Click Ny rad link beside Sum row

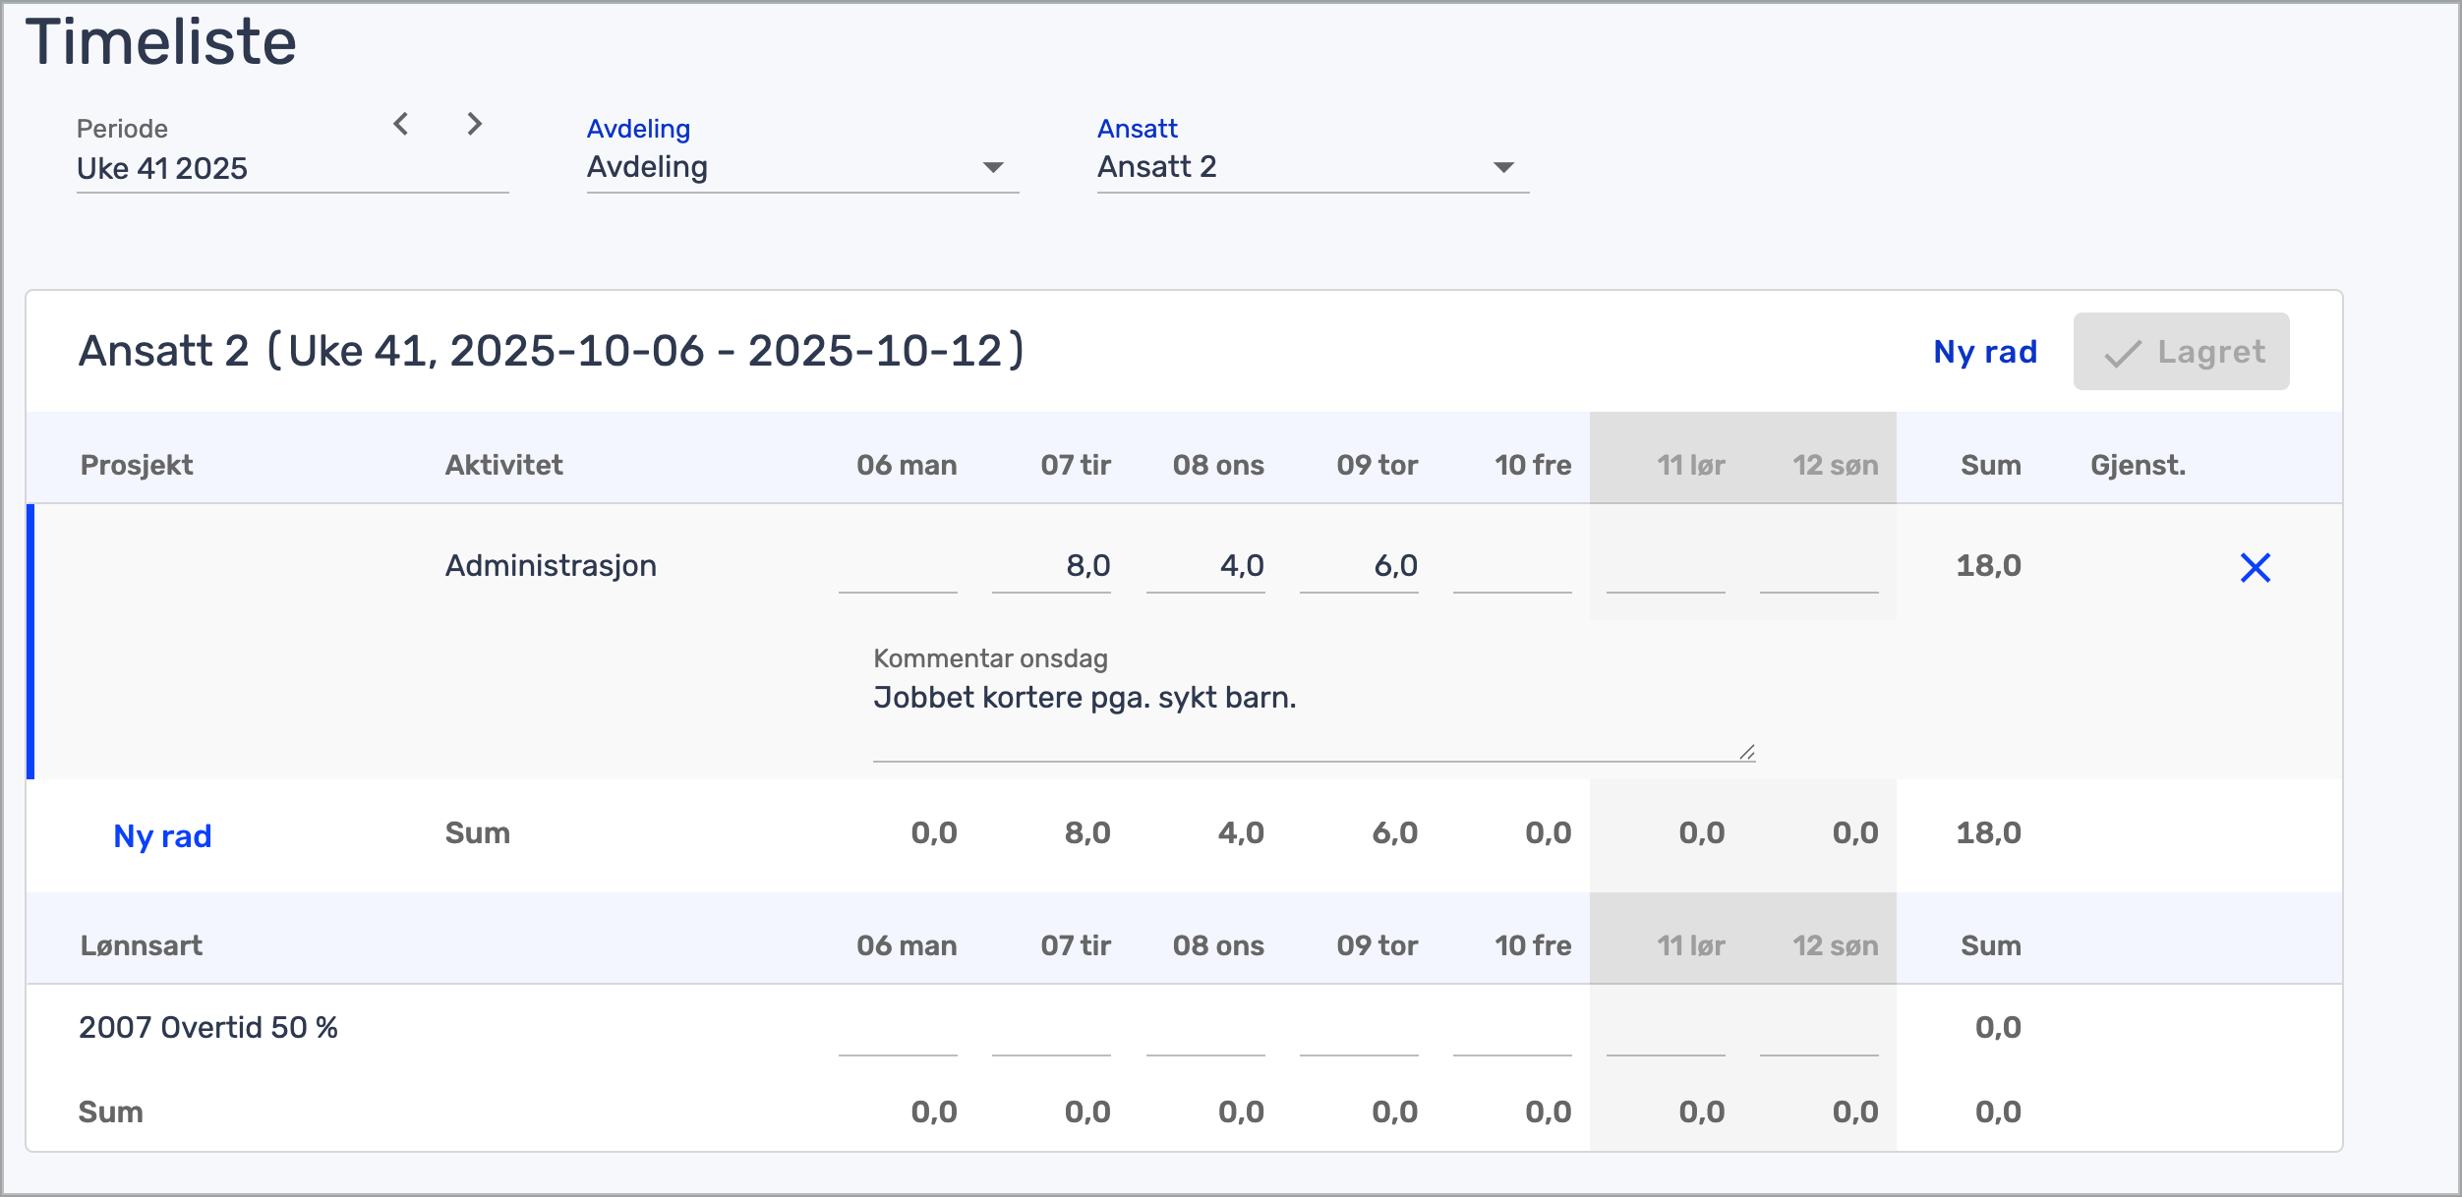[x=162, y=836]
